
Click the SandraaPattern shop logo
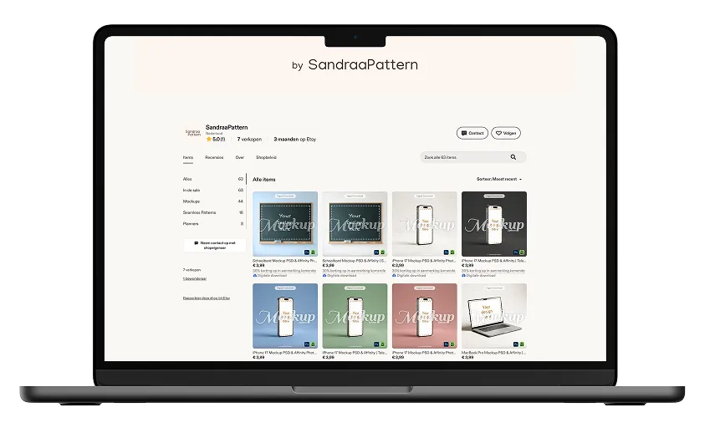pyautogui.click(x=192, y=133)
